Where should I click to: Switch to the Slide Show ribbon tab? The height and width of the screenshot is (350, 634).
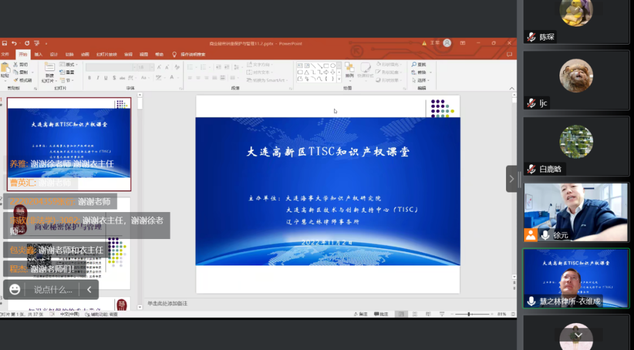click(x=107, y=54)
